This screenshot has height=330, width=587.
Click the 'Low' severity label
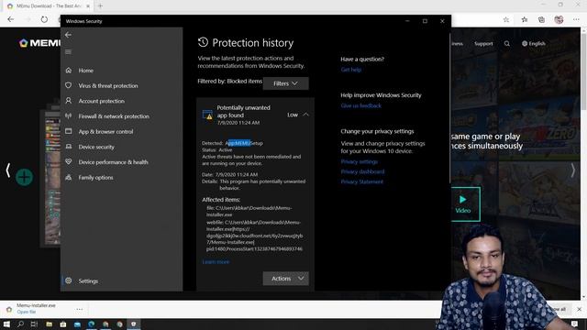[x=293, y=115]
